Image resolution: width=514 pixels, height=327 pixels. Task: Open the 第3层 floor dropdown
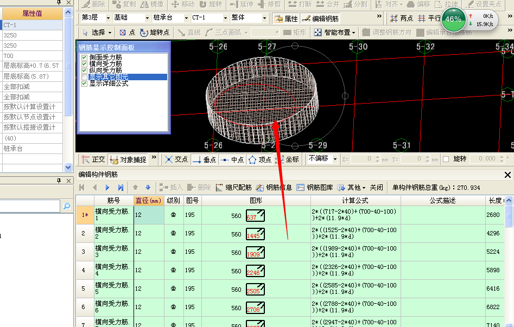108,18
